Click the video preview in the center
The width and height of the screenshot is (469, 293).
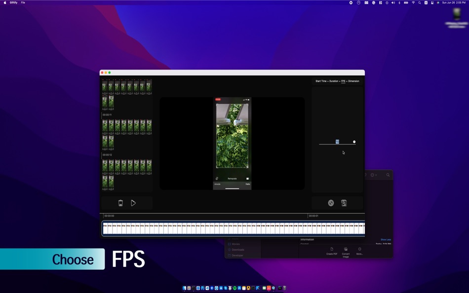click(x=232, y=143)
